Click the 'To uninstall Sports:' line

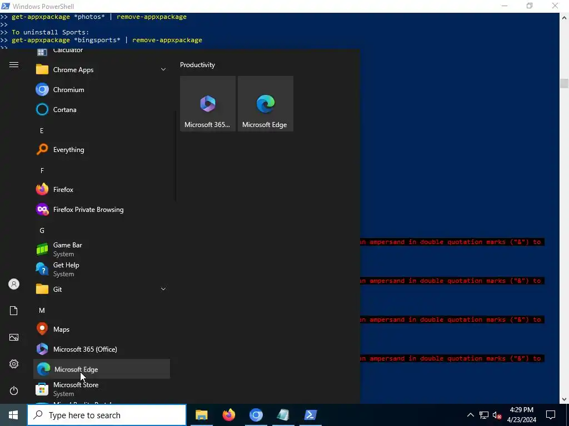click(x=50, y=32)
